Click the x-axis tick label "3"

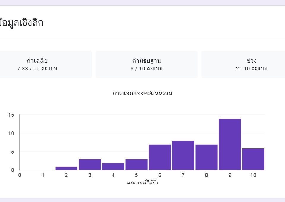tap(90, 175)
